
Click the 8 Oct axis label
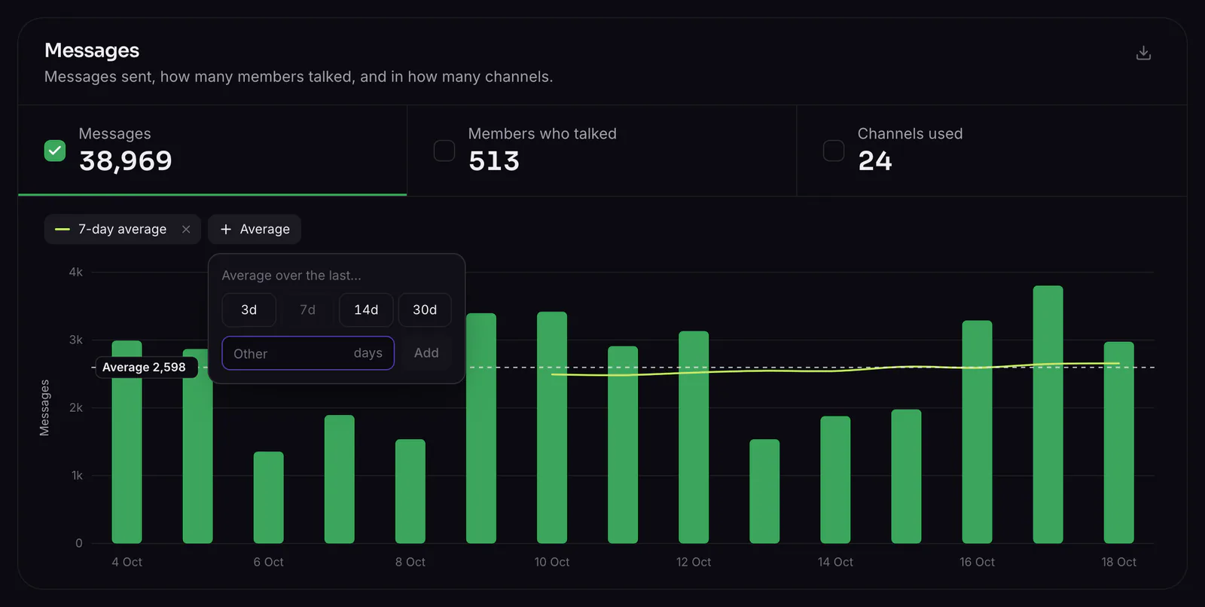click(410, 562)
